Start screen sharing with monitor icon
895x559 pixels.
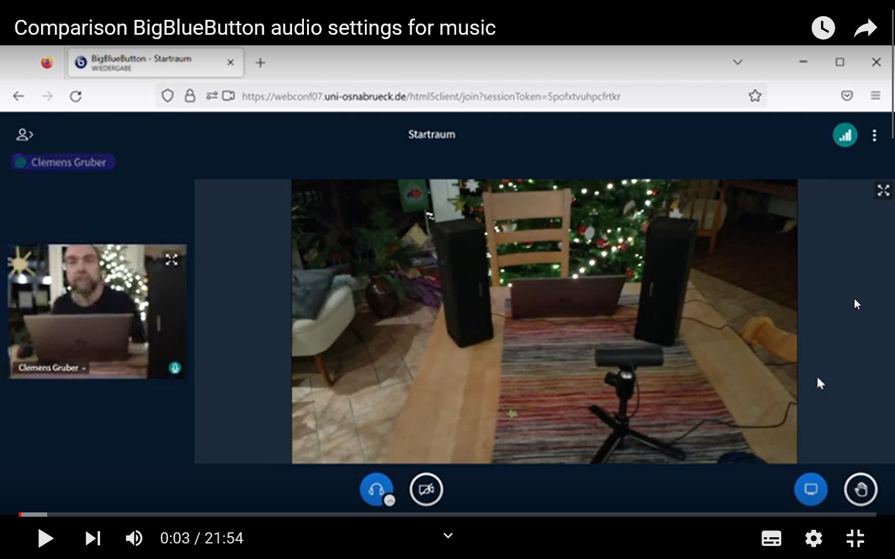pyautogui.click(x=810, y=489)
